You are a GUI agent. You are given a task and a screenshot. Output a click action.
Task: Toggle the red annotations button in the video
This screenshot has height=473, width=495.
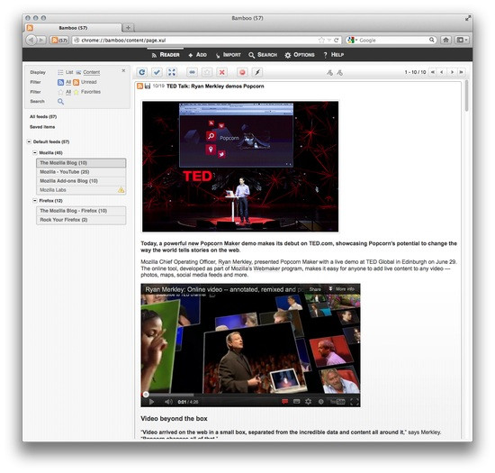[284, 402]
